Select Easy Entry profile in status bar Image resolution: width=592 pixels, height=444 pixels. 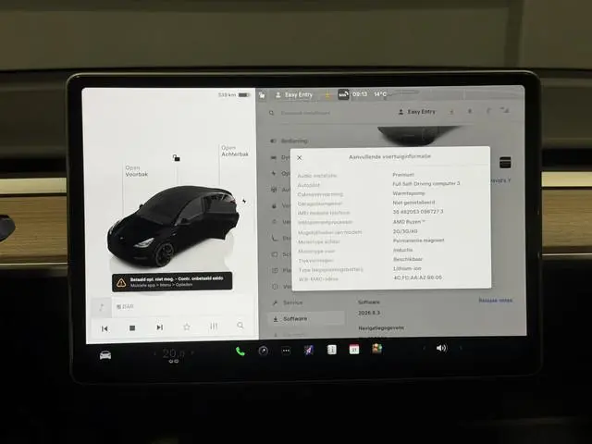[x=294, y=95]
